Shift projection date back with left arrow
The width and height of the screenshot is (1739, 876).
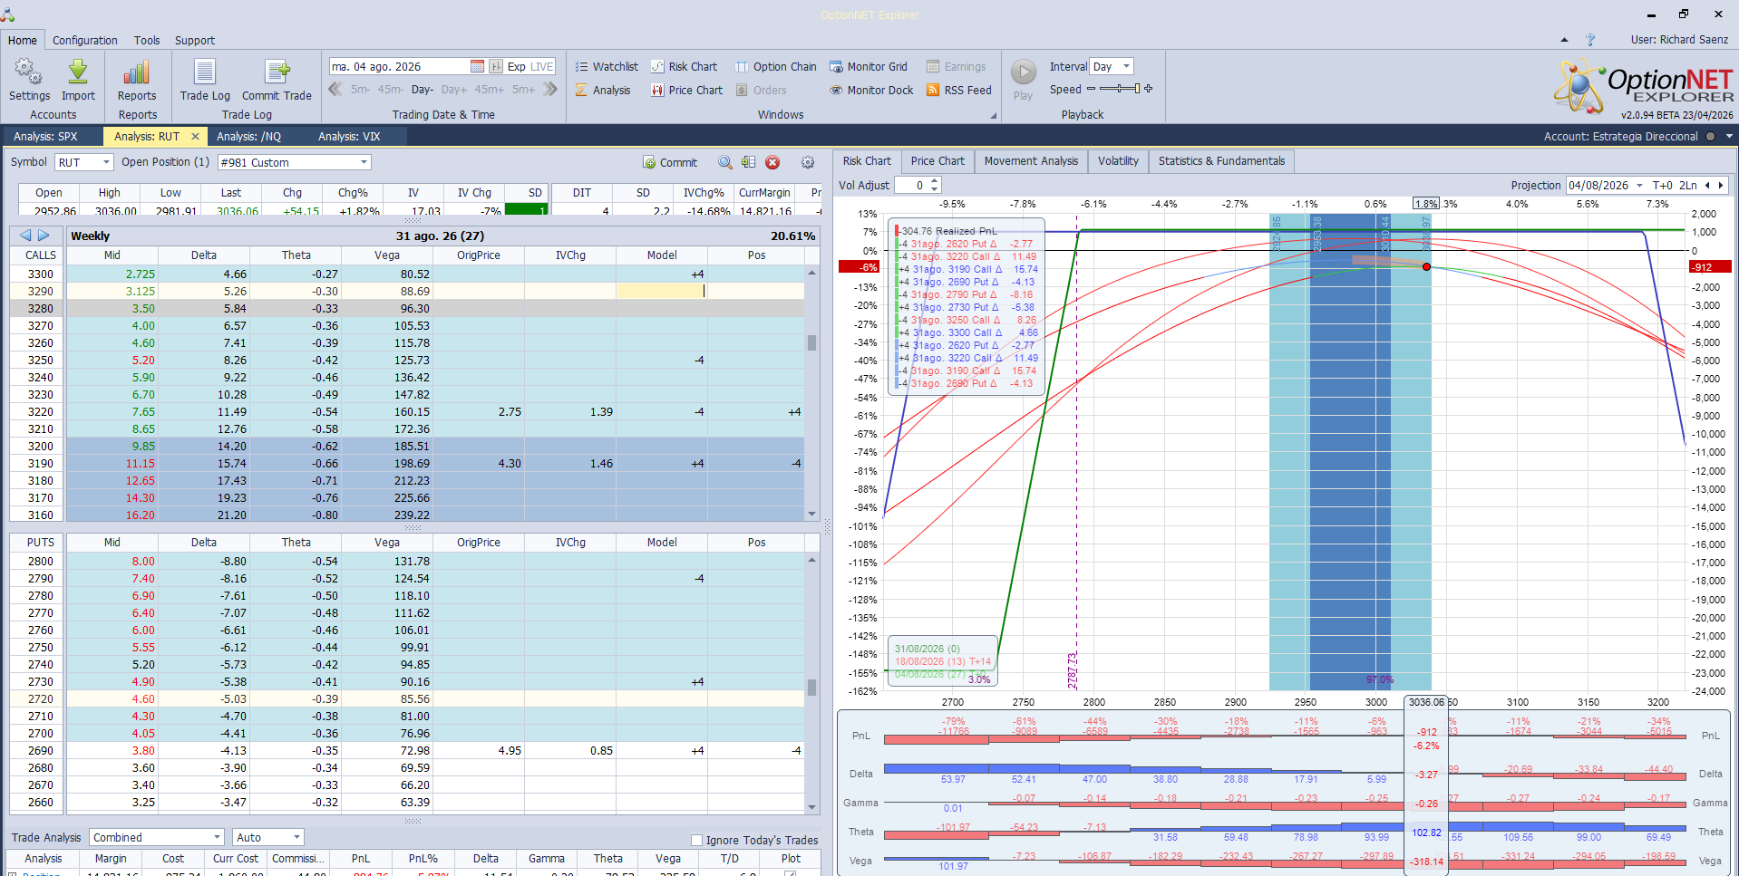(1707, 185)
